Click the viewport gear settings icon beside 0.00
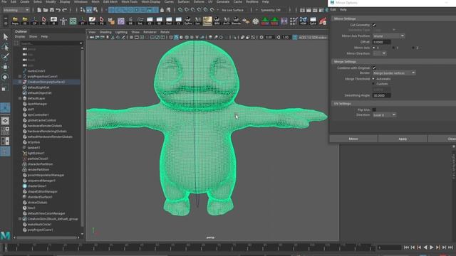Image resolution: width=456 pixels, height=256 pixels. click(261, 38)
